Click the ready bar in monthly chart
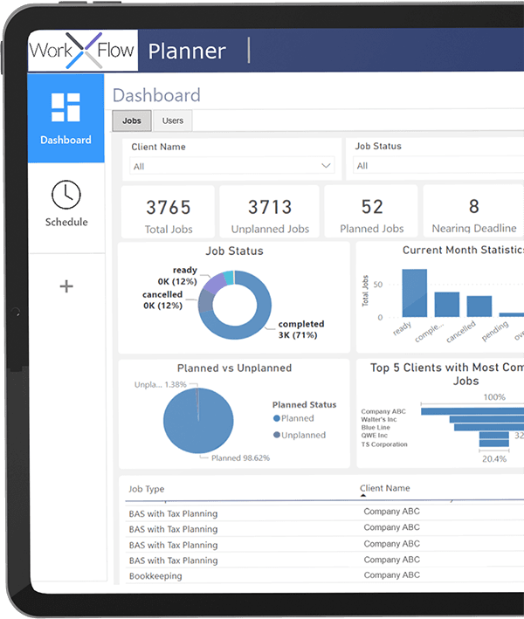This screenshot has height=619, width=524. pyautogui.click(x=414, y=292)
